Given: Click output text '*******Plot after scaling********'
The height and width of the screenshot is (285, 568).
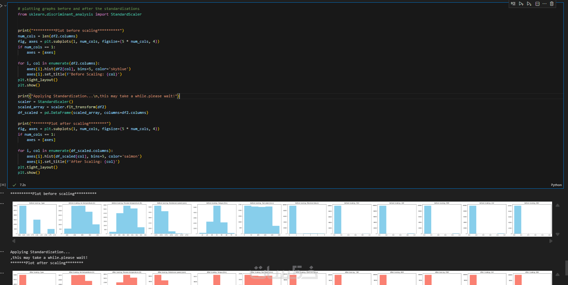Looking at the screenshot, I should tap(47, 263).
